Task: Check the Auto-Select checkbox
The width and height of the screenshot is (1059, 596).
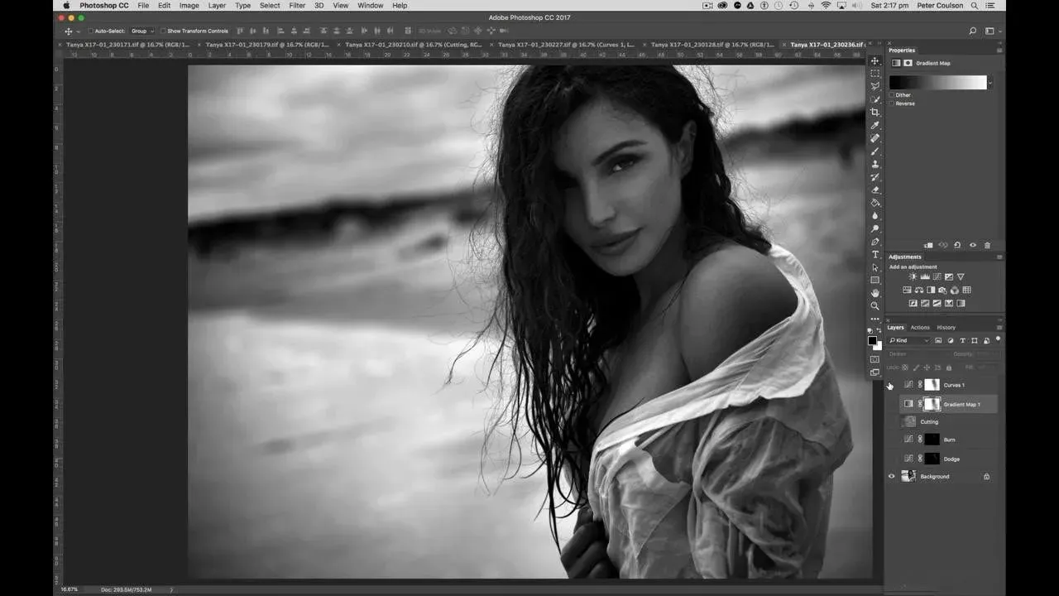Action: pyautogui.click(x=91, y=31)
